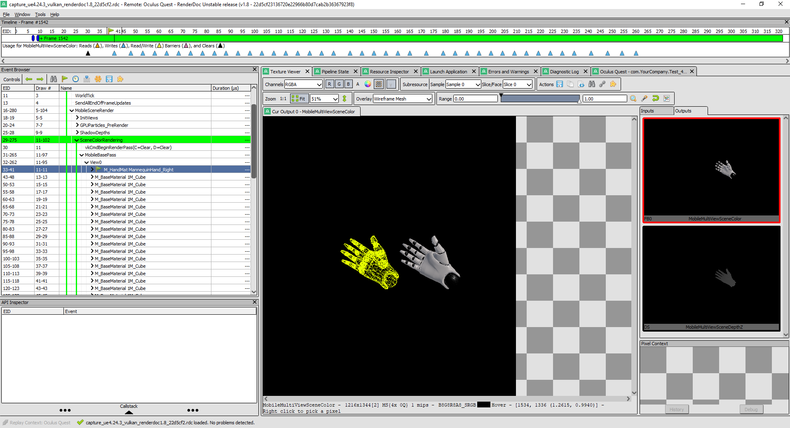790x428 pixels.
Task: Click the green bookmark flag in Event Browser controls
Action: 65,79
